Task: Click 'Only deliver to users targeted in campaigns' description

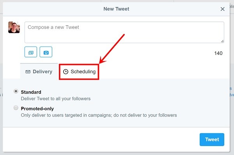Action: coord(99,115)
